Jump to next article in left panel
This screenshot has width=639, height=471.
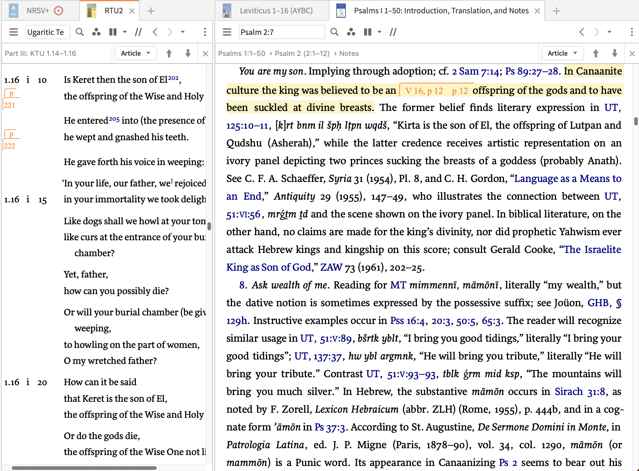(188, 53)
